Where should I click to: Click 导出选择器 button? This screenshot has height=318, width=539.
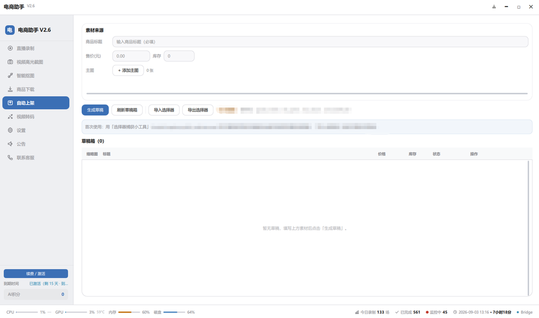coord(198,110)
